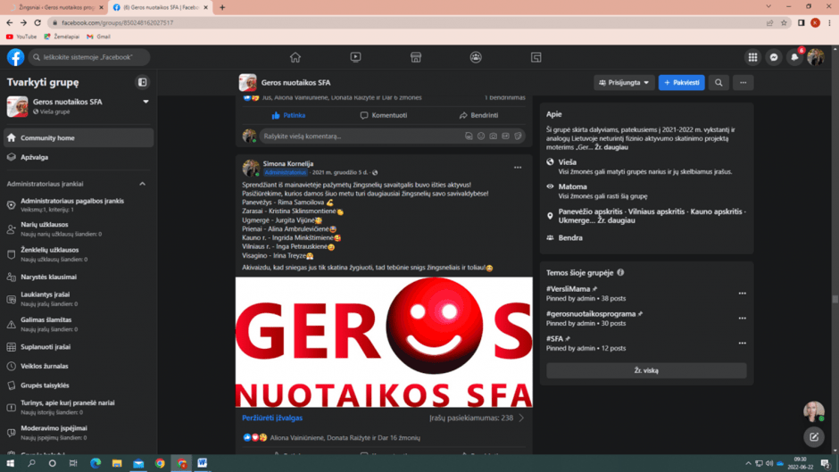This screenshot has height=472, width=839.
Task: Go to the Home feed icon
Action: (295, 57)
